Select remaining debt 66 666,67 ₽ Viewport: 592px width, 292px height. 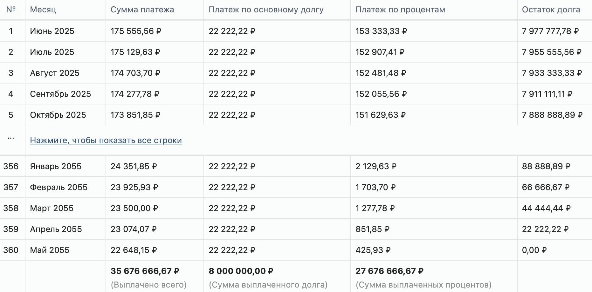pos(546,187)
